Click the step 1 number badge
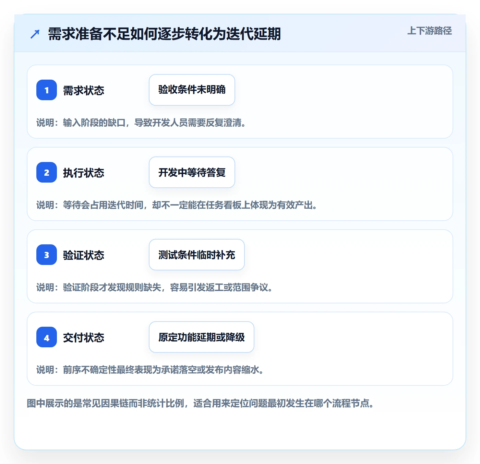Image resolution: width=480 pixels, height=464 pixels. (x=47, y=90)
